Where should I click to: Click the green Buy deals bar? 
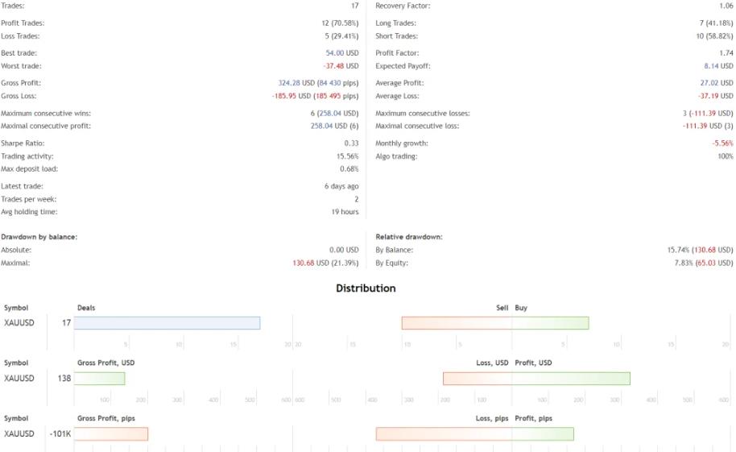550,323
